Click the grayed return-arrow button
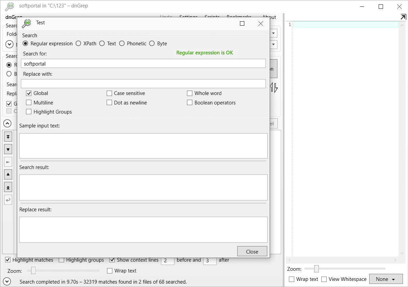This screenshot has height=287, width=408. (8, 200)
